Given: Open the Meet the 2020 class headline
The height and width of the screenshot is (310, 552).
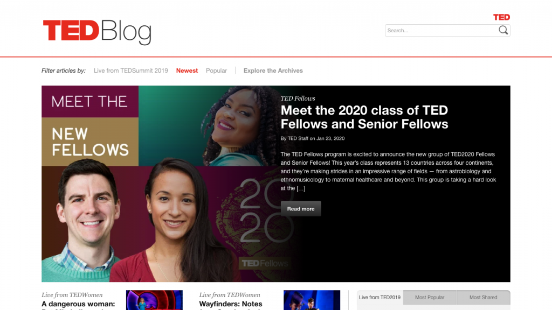Looking at the screenshot, I should tap(364, 117).
